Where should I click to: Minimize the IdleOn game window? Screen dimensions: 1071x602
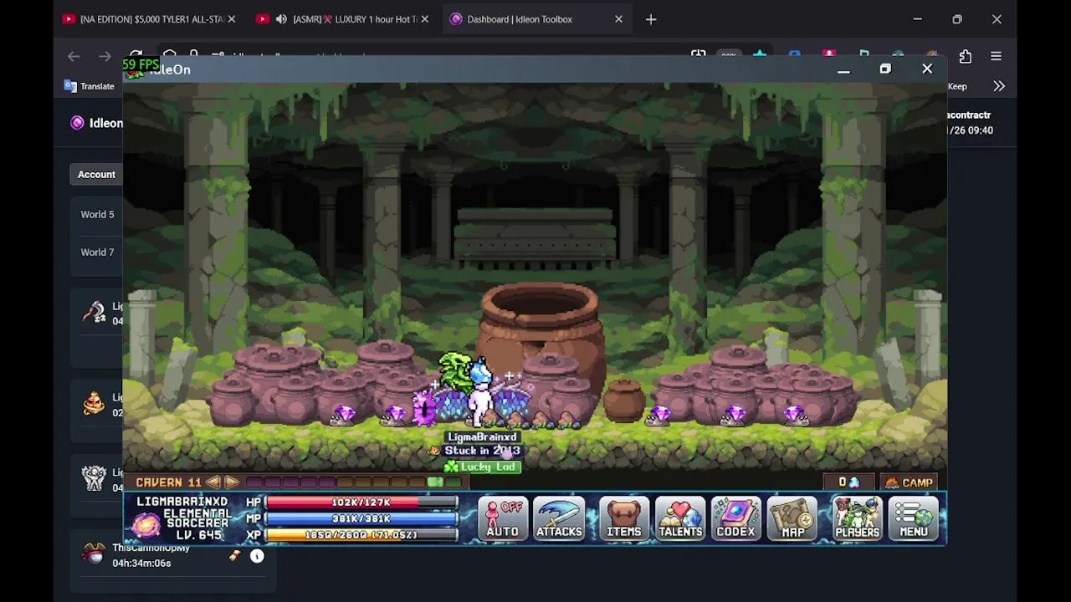pyautogui.click(x=843, y=69)
